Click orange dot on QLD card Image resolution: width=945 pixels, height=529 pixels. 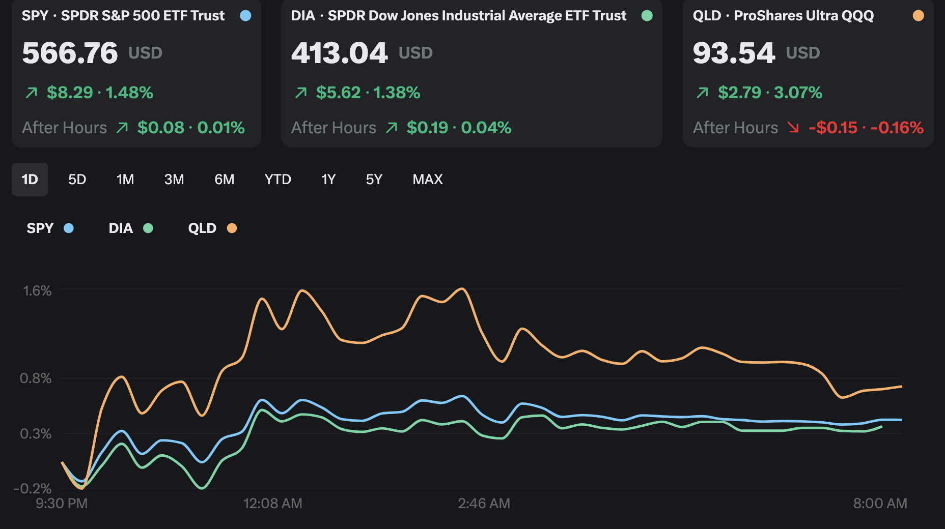point(919,16)
